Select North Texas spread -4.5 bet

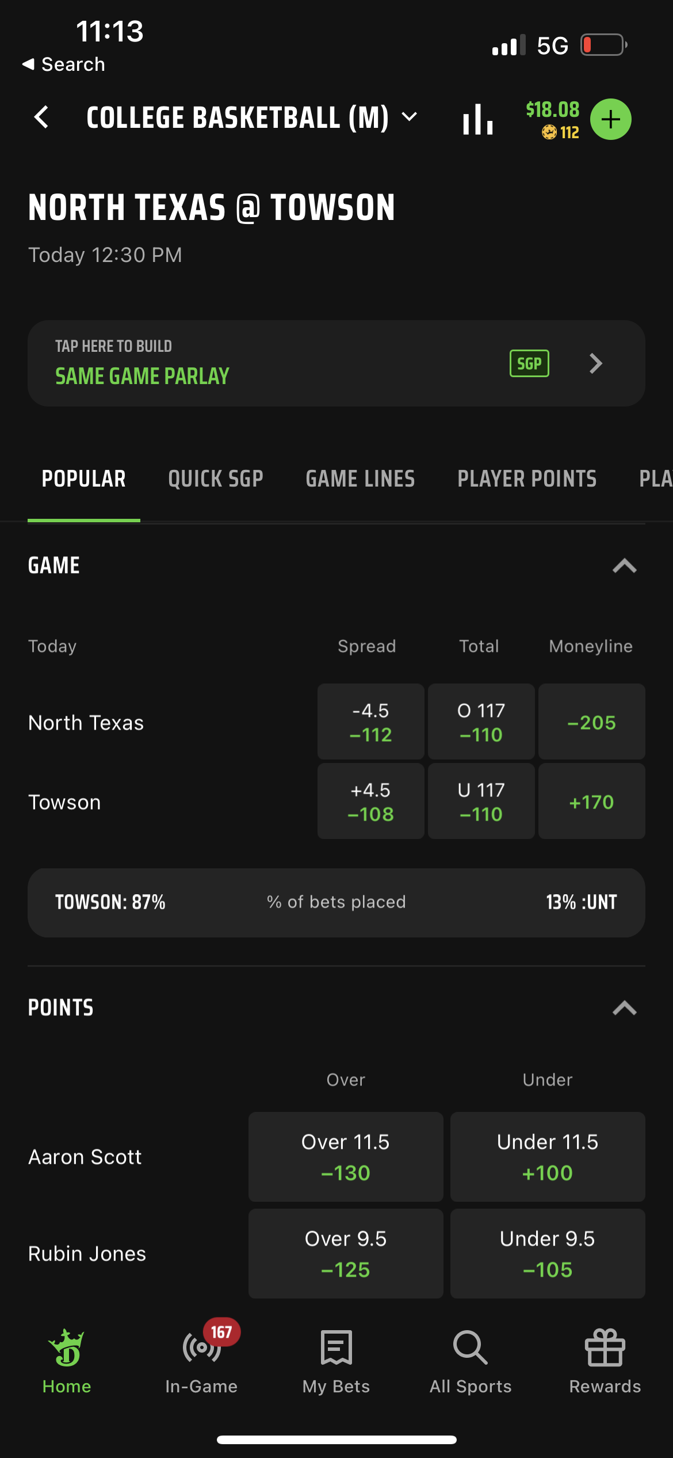tap(371, 722)
